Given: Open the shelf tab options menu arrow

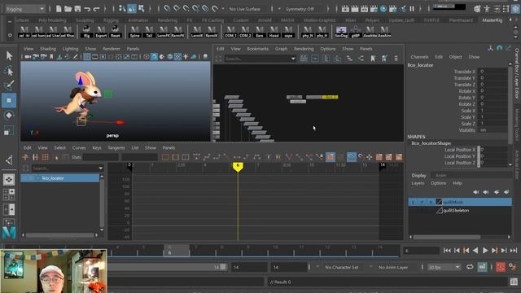Looking at the screenshot, I should tap(10, 21).
